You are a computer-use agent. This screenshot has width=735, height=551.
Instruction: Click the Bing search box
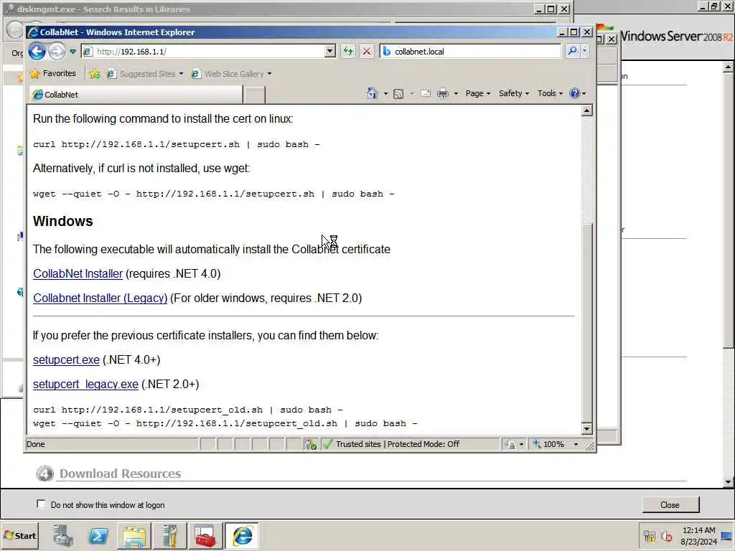pos(471,51)
